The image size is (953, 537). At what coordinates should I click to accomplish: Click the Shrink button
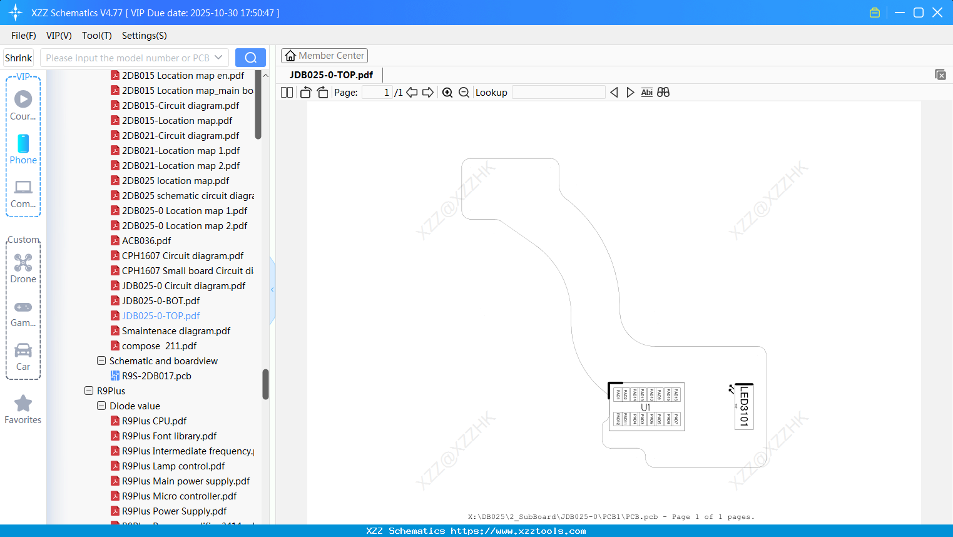[x=19, y=58]
